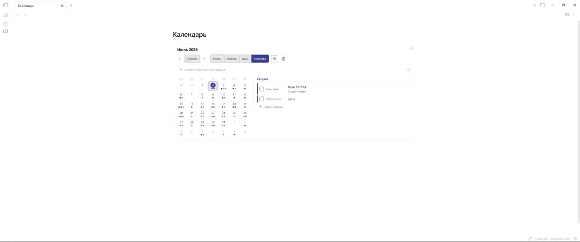The image size is (580, 242).
Task: Click the Июль 2026 heading
Action: point(187,49)
